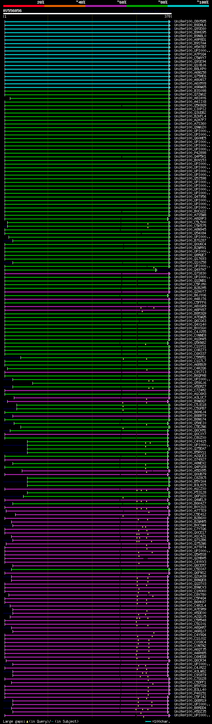Viewport: 212px width, 724px height.
Task: Click the cyan arrowhead ending UniRef100_B9DHL6 alignment
Action: (170, 25)
